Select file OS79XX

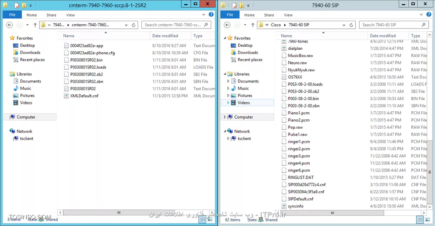pyautogui.click(x=295, y=77)
